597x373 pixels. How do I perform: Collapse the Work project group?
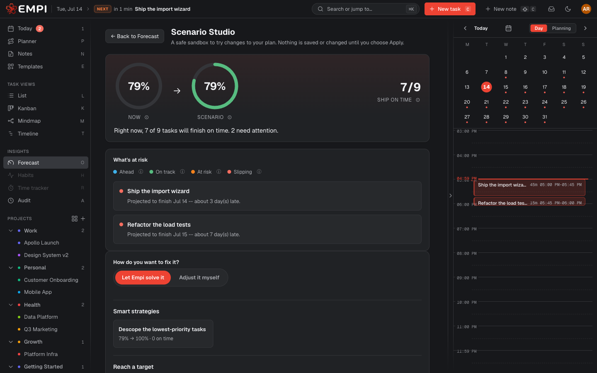[11, 231]
